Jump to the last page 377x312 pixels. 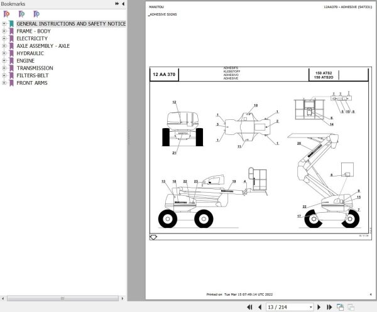329,307
